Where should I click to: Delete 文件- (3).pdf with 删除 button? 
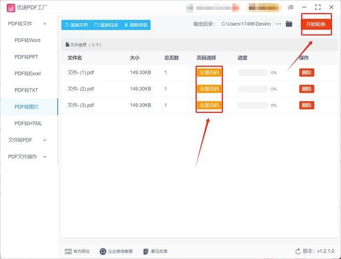pyautogui.click(x=307, y=106)
